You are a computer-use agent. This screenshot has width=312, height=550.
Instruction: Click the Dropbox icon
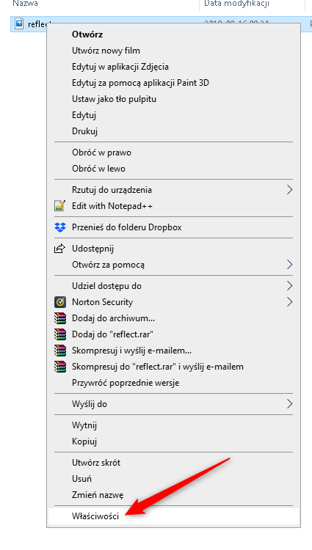(59, 227)
